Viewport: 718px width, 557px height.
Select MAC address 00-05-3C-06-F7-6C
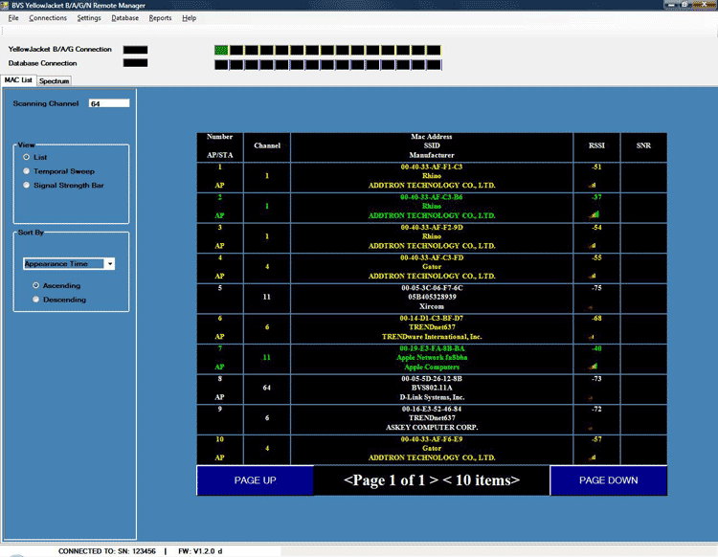432,288
